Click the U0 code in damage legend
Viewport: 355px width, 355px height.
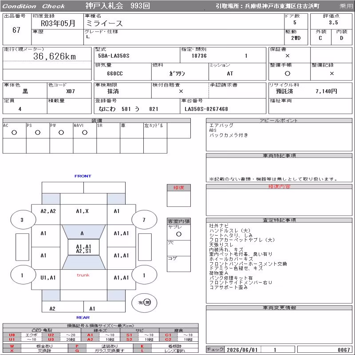[x=12, y=335]
